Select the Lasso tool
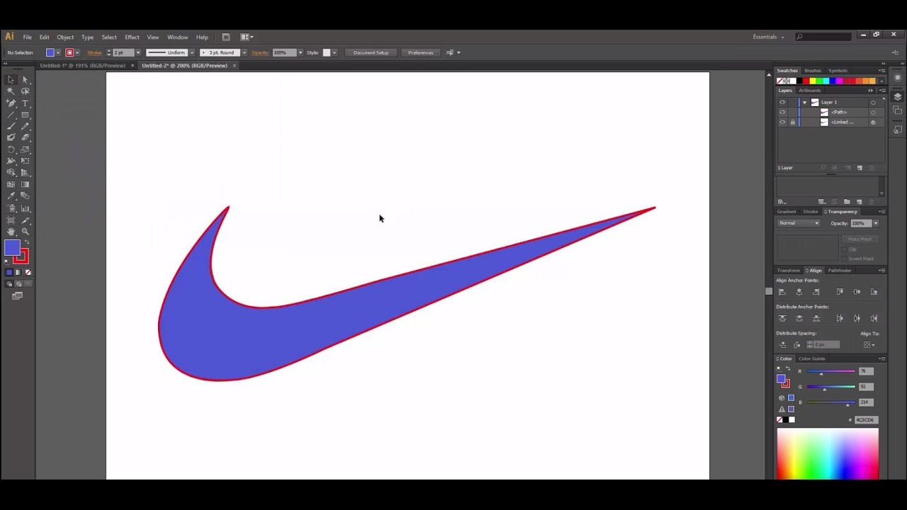 [26, 91]
